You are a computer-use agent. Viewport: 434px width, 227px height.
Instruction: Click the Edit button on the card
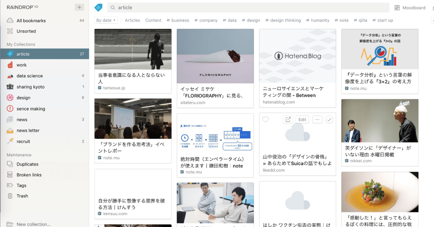click(x=302, y=119)
